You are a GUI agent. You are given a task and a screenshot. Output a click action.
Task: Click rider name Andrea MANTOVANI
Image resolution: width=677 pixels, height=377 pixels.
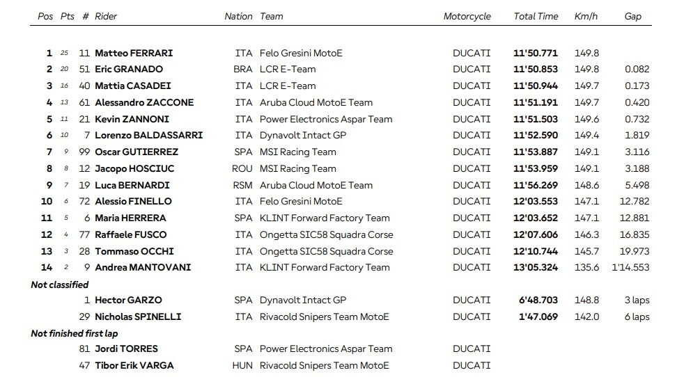142,267
